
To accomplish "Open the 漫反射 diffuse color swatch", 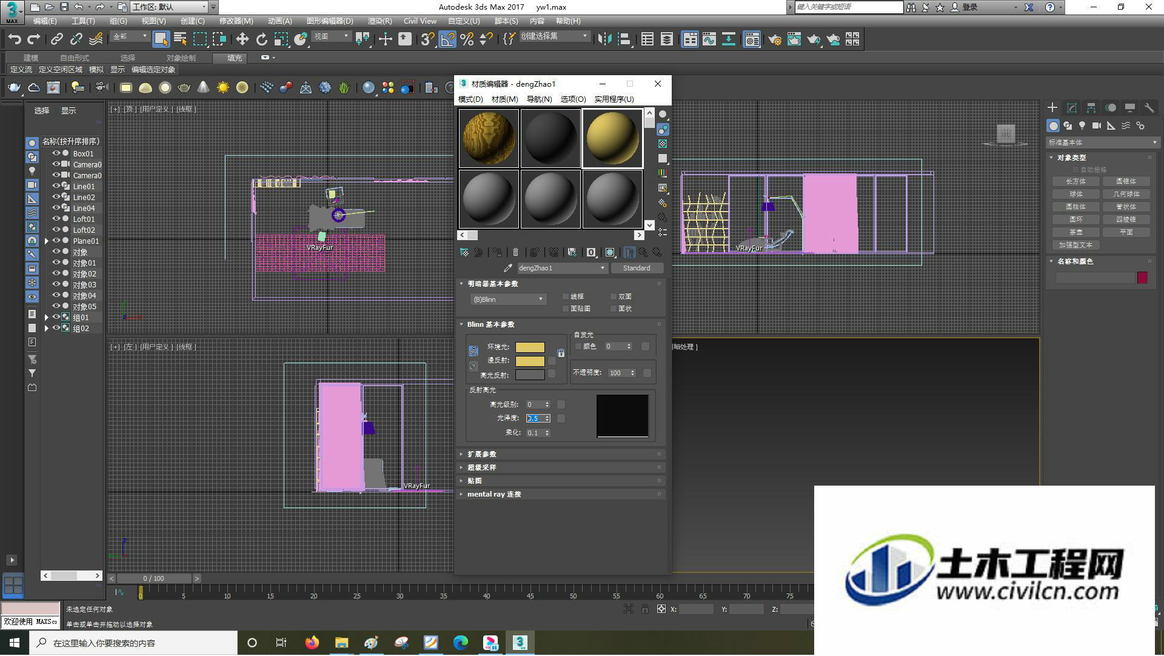I will 530,361.
